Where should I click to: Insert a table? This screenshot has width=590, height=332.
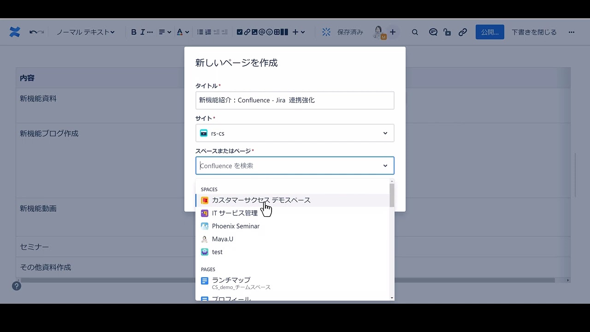pyautogui.click(x=277, y=32)
